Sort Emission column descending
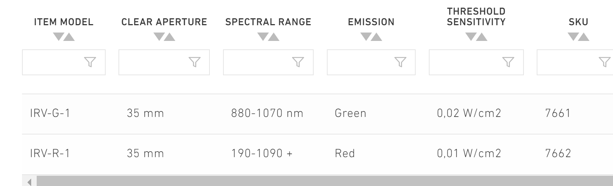Viewport: 613px width, 186px height. tap(366, 37)
